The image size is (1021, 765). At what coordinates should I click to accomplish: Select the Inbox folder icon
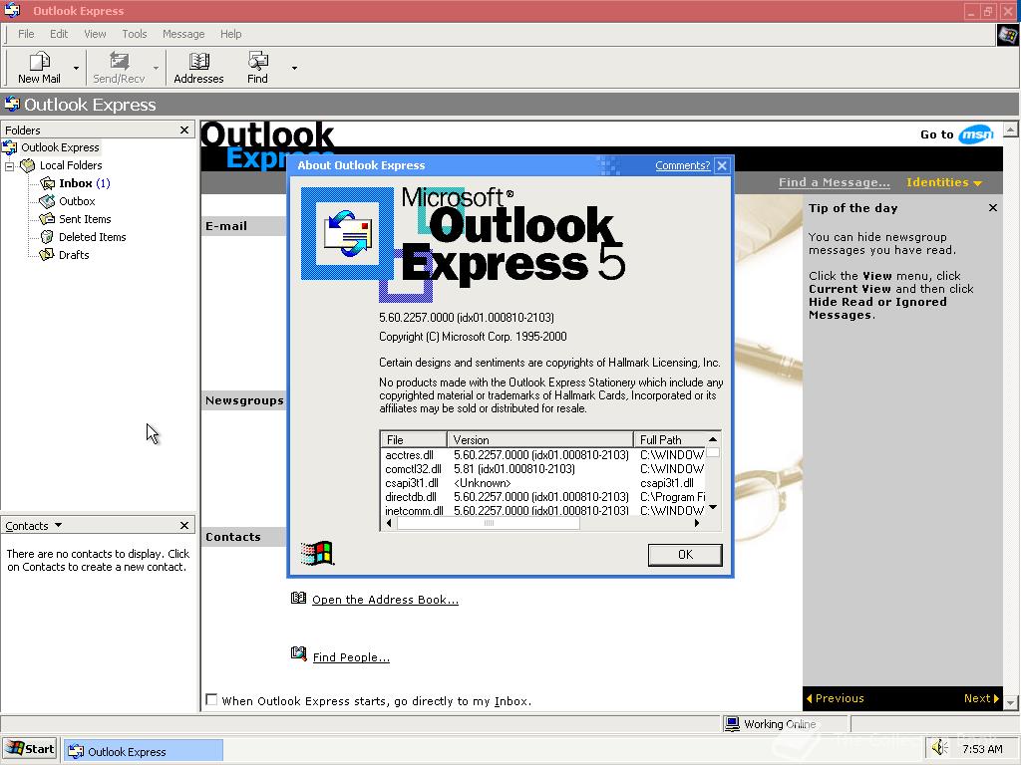coord(48,183)
